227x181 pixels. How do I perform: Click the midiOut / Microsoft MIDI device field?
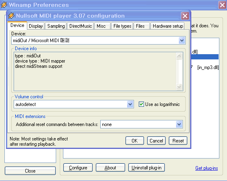click(x=98, y=41)
